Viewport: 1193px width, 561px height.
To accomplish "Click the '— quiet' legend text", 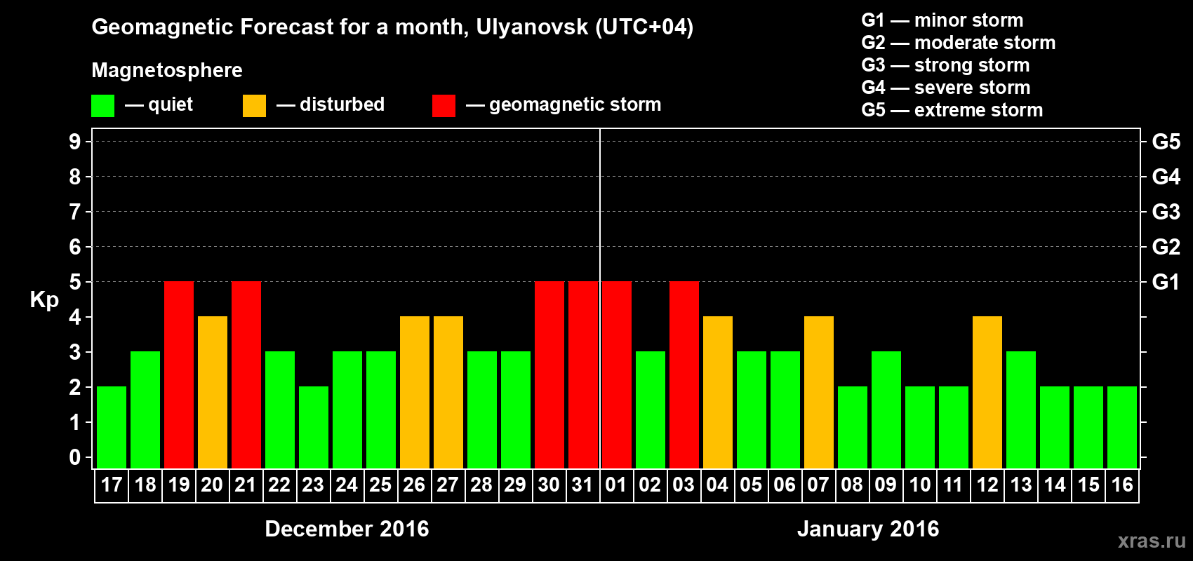I will coord(159,104).
